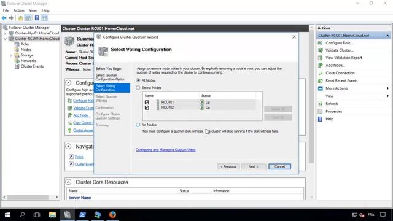The height and width of the screenshot is (221, 393).
Task: Click the Back arrow toolbar icon
Action: (x=4, y=18)
